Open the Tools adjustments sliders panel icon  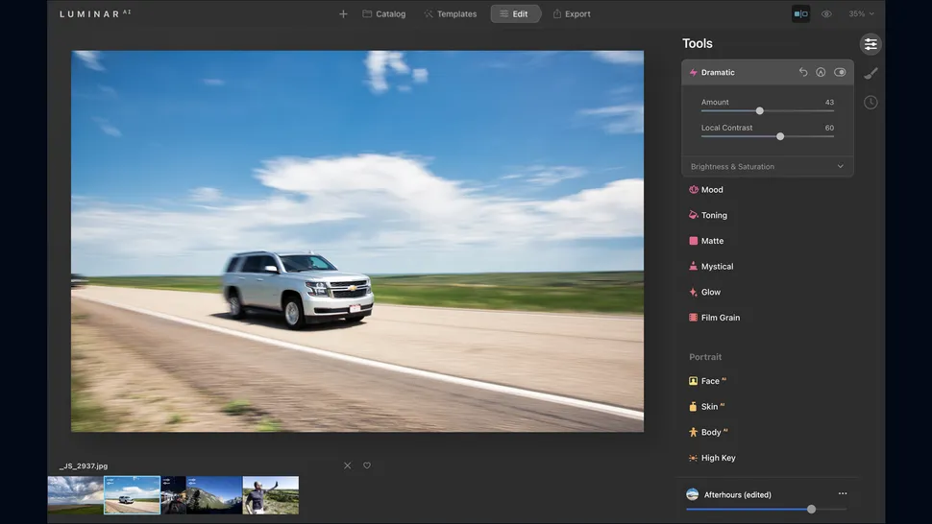870,44
